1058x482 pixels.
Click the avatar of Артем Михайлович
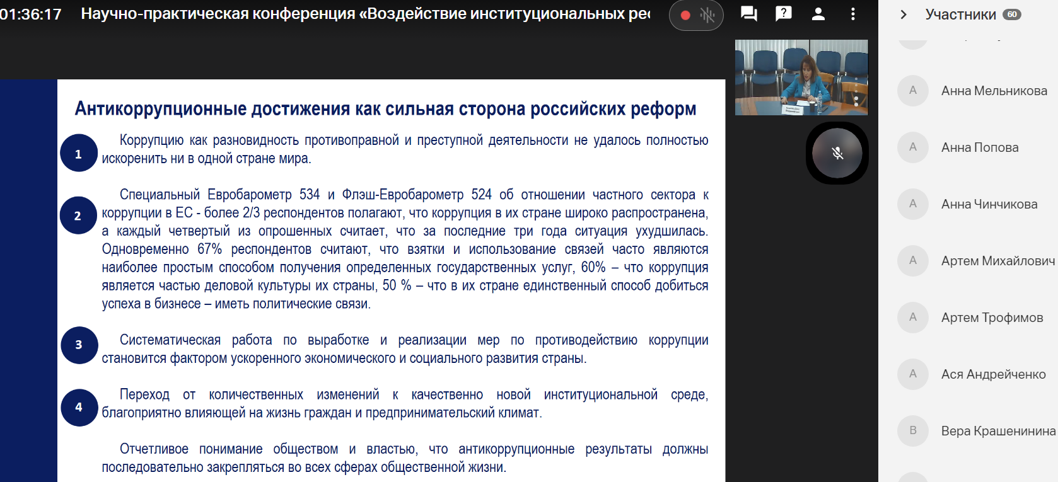point(912,261)
